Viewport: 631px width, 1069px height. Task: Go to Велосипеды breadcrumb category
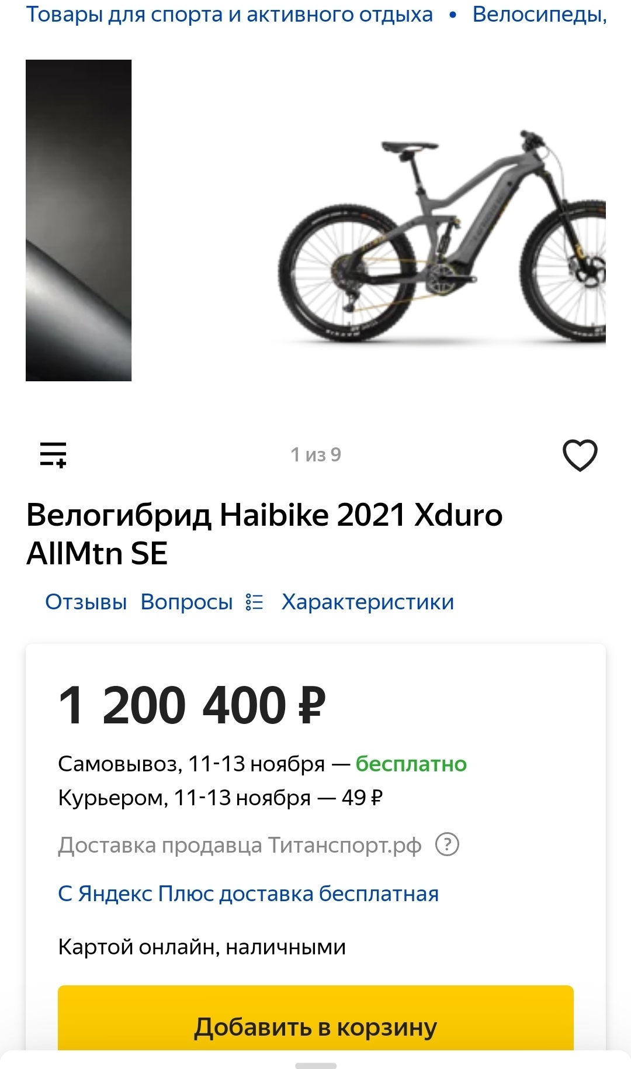coord(539,15)
